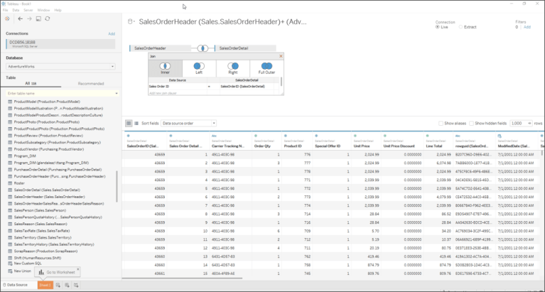Click the new dashboard icon

click(68, 286)
